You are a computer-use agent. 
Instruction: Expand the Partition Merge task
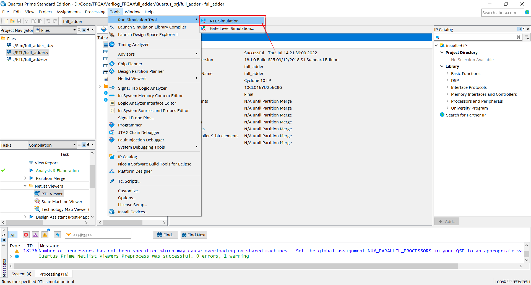(25, 178)
